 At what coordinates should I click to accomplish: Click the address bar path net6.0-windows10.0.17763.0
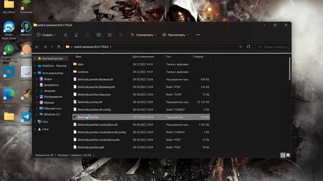point(91,47)
